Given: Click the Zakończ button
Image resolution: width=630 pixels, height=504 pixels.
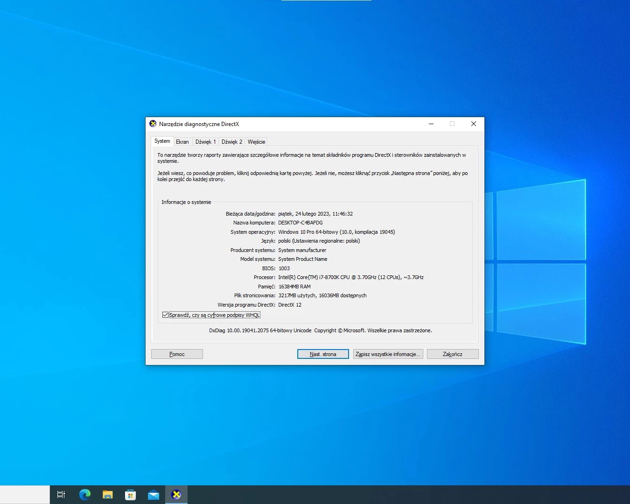Looking at the screenshot, I should [x=453, y=354].
